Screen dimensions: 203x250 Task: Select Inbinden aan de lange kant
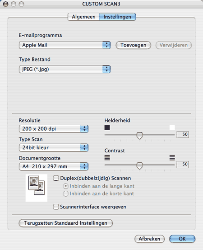point(66,186)
